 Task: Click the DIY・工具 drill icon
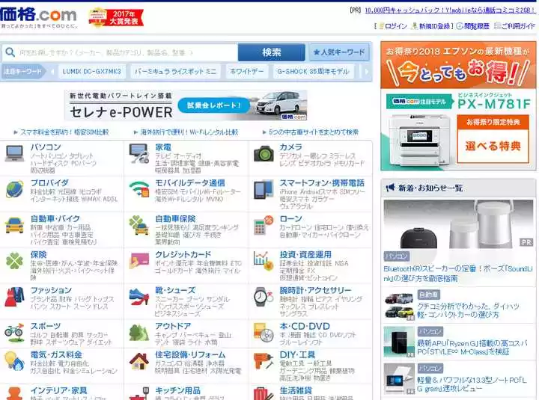click(x=264, y=361)
